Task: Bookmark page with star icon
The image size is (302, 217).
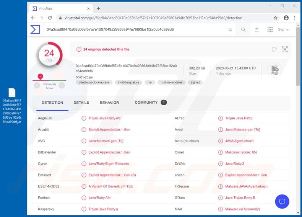Action: point(275,18)
